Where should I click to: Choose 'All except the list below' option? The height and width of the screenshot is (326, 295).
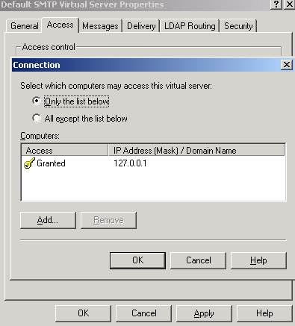tap(37, 118)
